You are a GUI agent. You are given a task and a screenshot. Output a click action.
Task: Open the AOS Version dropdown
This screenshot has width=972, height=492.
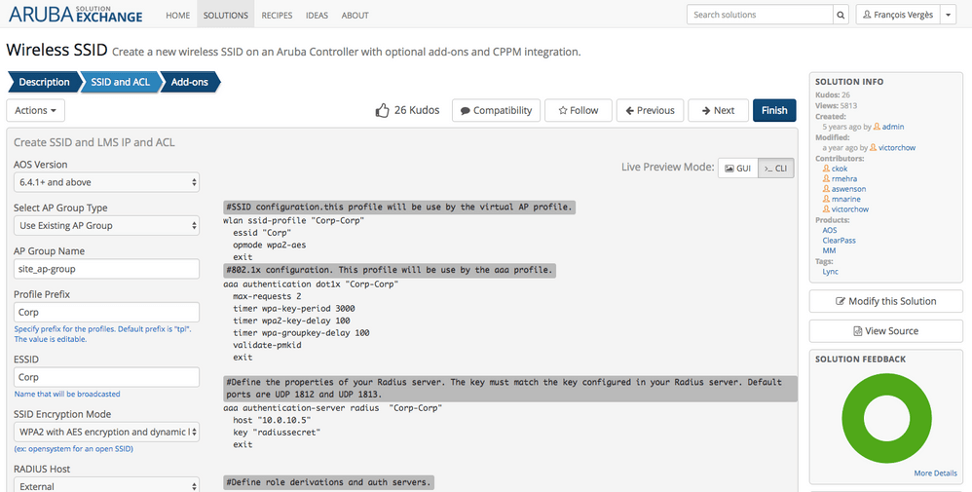coord(106,182)
